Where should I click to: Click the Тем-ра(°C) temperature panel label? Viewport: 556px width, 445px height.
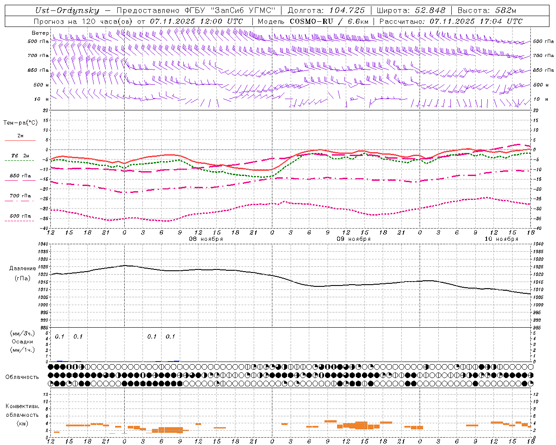(20, 123)
